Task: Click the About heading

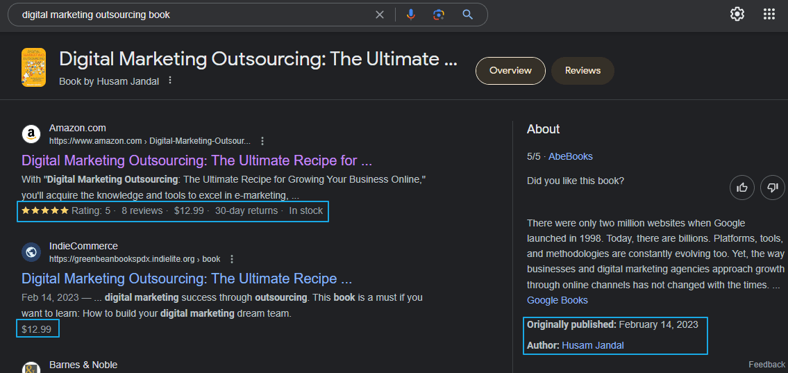Action: coord(543,129)
